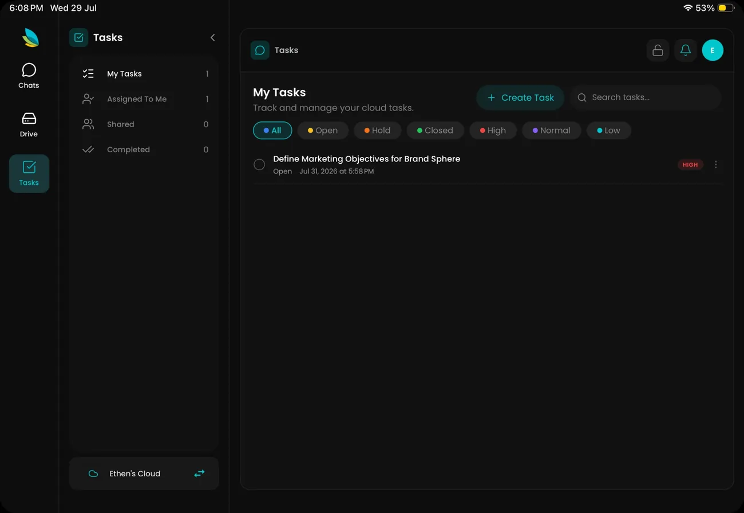744x513 pixels.
Task: Open the Chats section in the sidebar
Action: point(29,76)
